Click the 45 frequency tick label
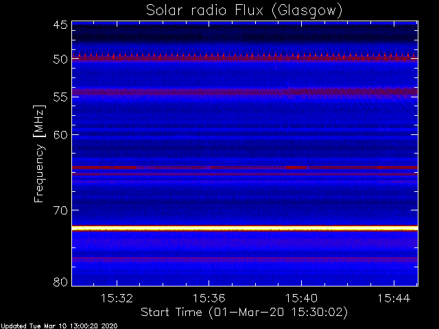Screen dimensions: 439x329 tap(60, 25)
